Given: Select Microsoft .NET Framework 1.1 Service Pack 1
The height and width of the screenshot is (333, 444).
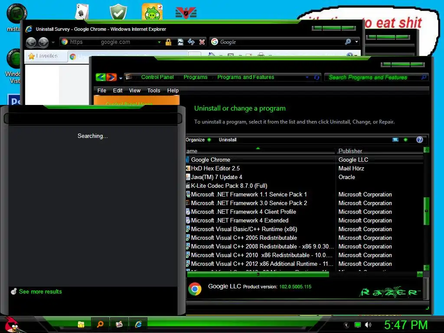Looking at the screenshot, I should coord(304,195).
